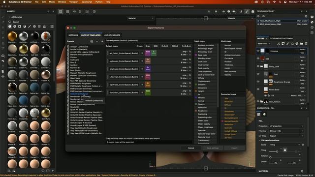Click the smart material icon in Layers toolbar

point(297,44)
